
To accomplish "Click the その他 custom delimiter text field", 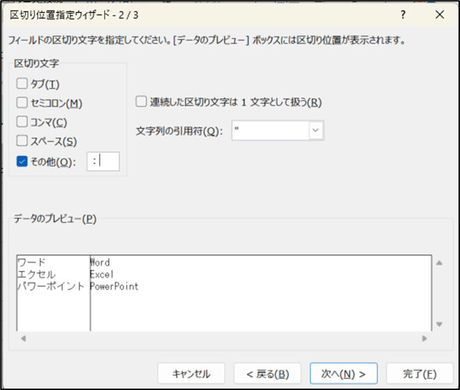I will [103, 162].
